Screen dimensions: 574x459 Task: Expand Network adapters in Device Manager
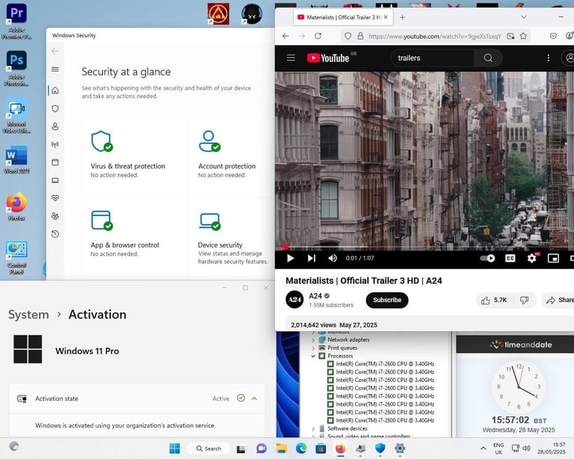(x=313, y=339)
